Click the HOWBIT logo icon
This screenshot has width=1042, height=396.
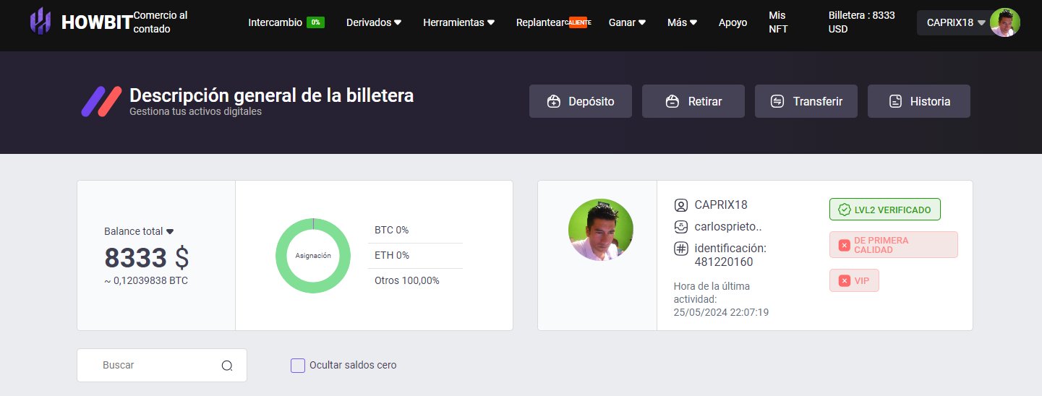tap(40, 22)
